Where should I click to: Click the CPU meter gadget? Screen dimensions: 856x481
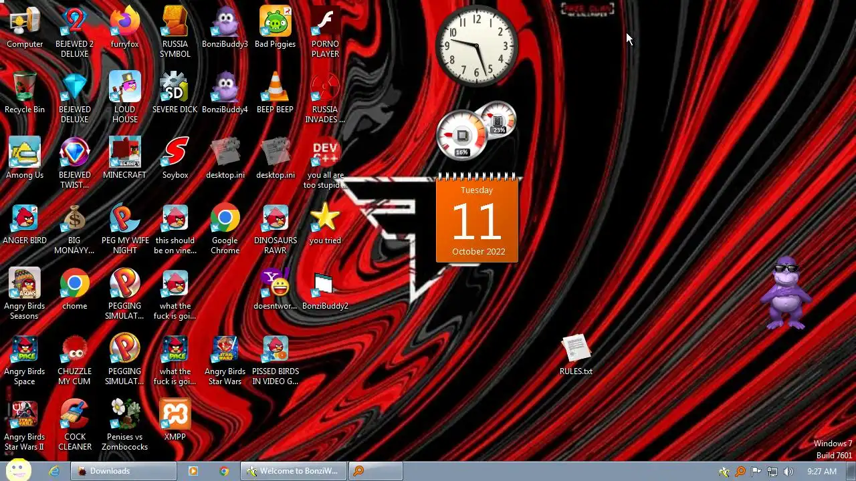462,136
